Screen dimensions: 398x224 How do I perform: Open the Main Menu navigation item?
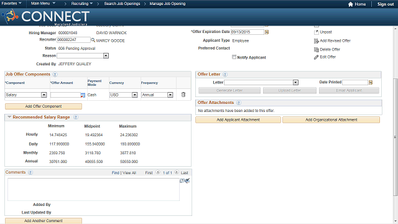click(x=43, y=4)
